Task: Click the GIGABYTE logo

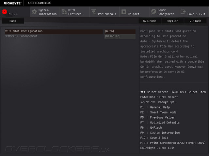Action: [12, 3]
